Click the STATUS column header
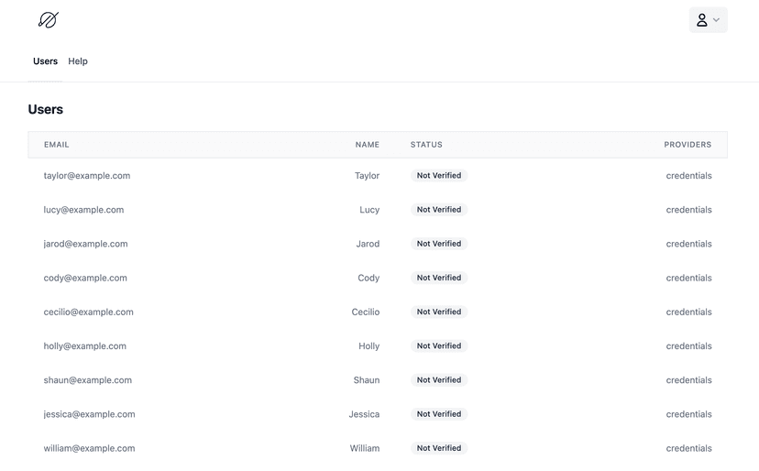 (x=426, y=145)
